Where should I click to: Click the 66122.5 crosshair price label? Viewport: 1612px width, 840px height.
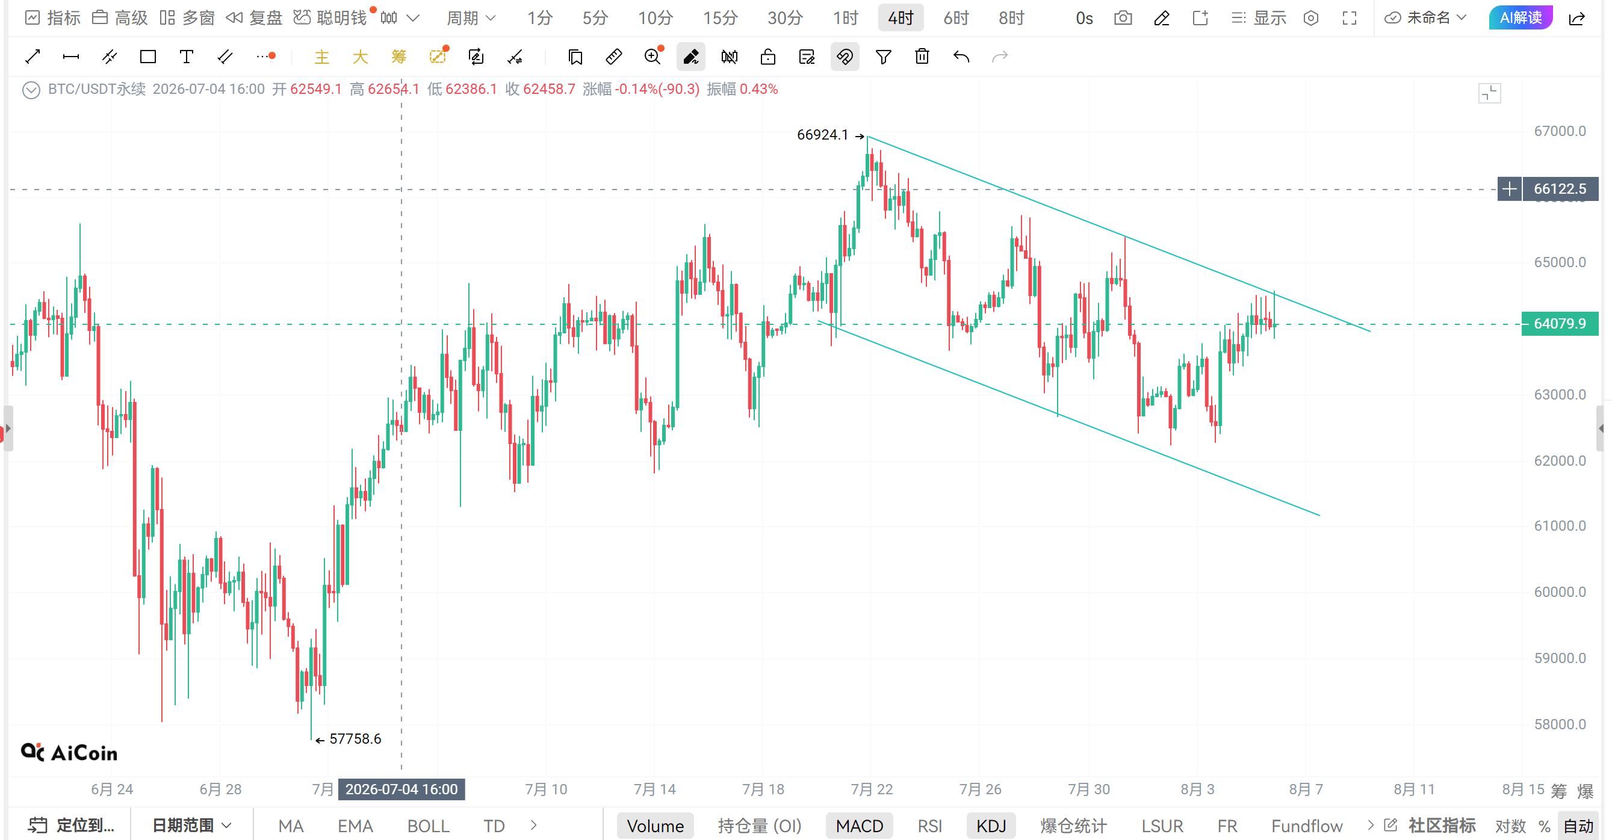[x=1560, y=189]
